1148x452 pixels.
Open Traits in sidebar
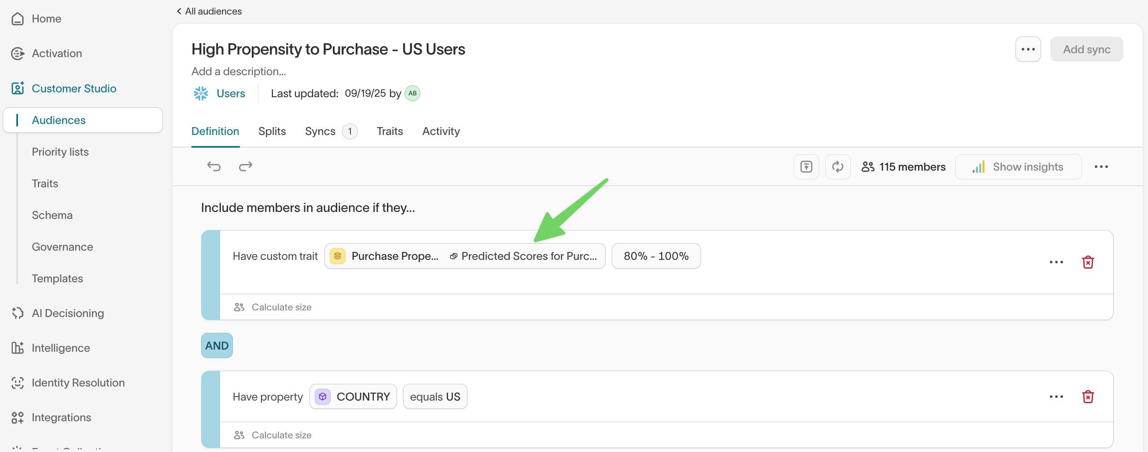pyautogui.click(x=45, y=183)
